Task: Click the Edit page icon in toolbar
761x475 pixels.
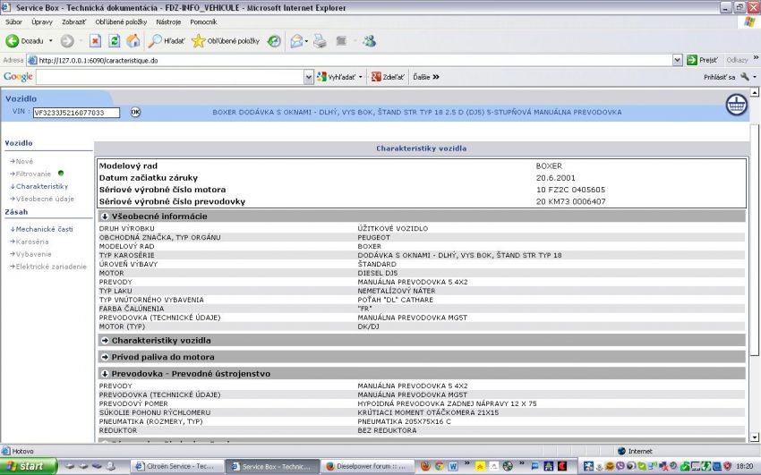Action: pos(341,41)
